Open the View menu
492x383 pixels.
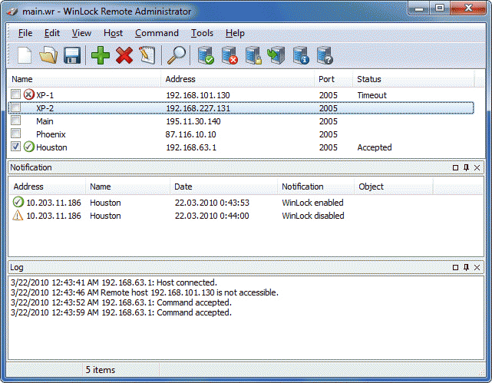point(81,33)
